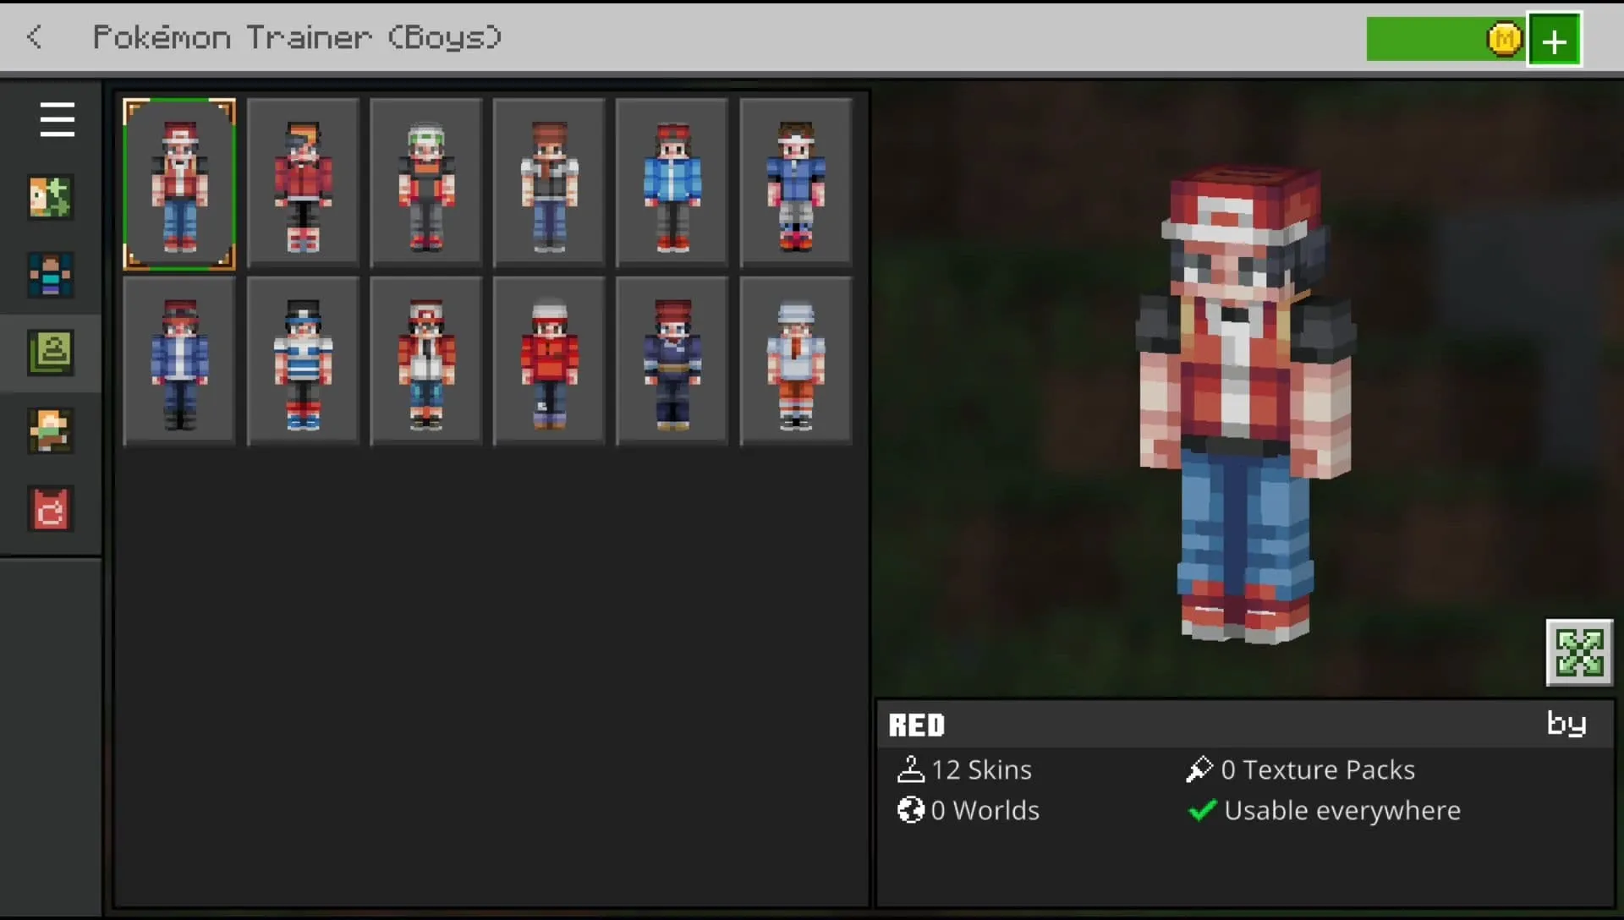Toggle fullscreen preview with the green arrows icon
The height and width of the screenshot is (920, 1624).
[x=1579, y=653]
